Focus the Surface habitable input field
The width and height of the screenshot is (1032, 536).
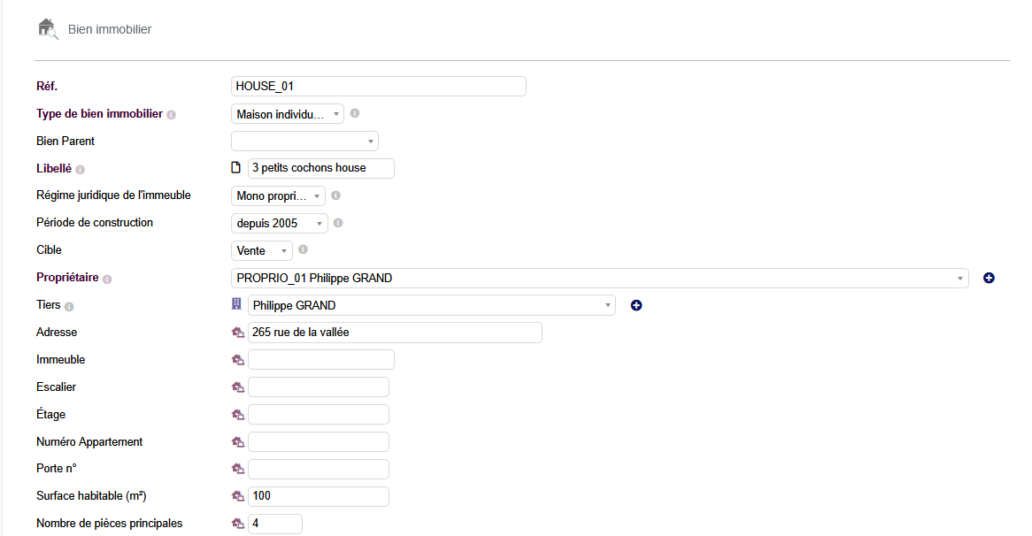319,497
